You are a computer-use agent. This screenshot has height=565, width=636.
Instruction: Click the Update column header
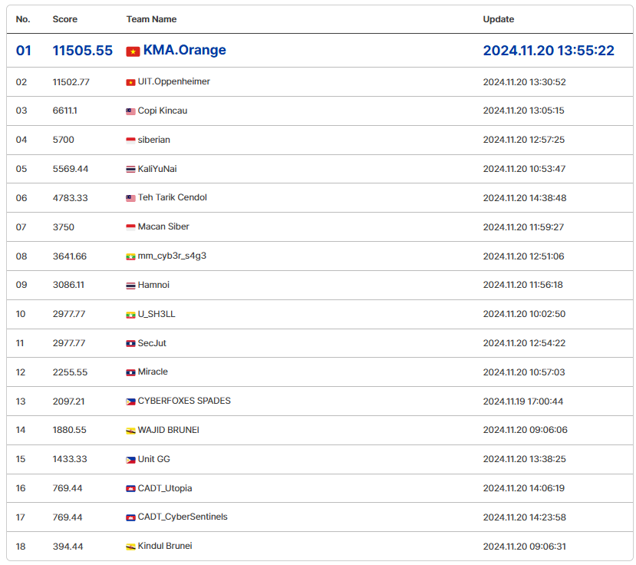click(x=499, y=19)
